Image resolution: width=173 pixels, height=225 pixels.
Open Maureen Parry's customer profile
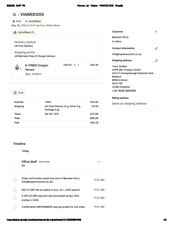click(x=120, y=37)
